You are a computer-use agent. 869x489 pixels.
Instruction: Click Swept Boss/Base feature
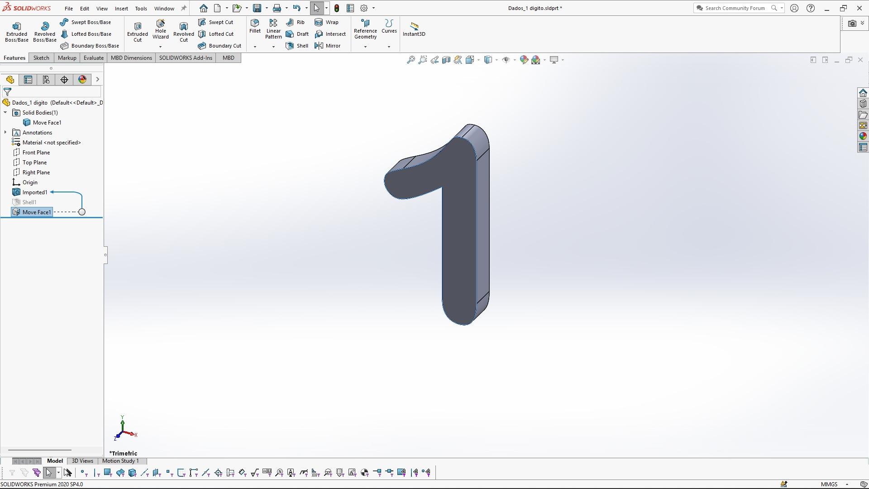[x=86, y=22]
